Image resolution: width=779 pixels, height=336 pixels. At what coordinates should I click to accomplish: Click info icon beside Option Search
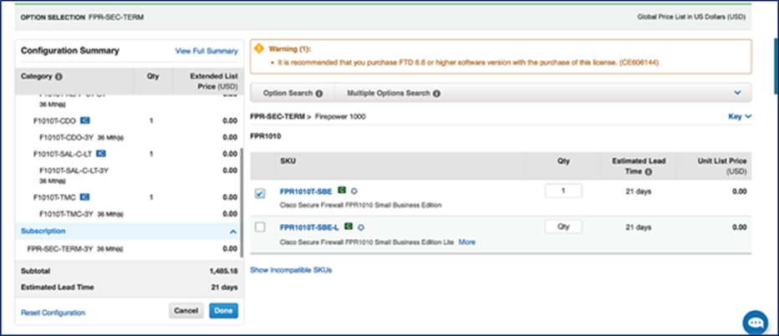click(x=319, y=94)
